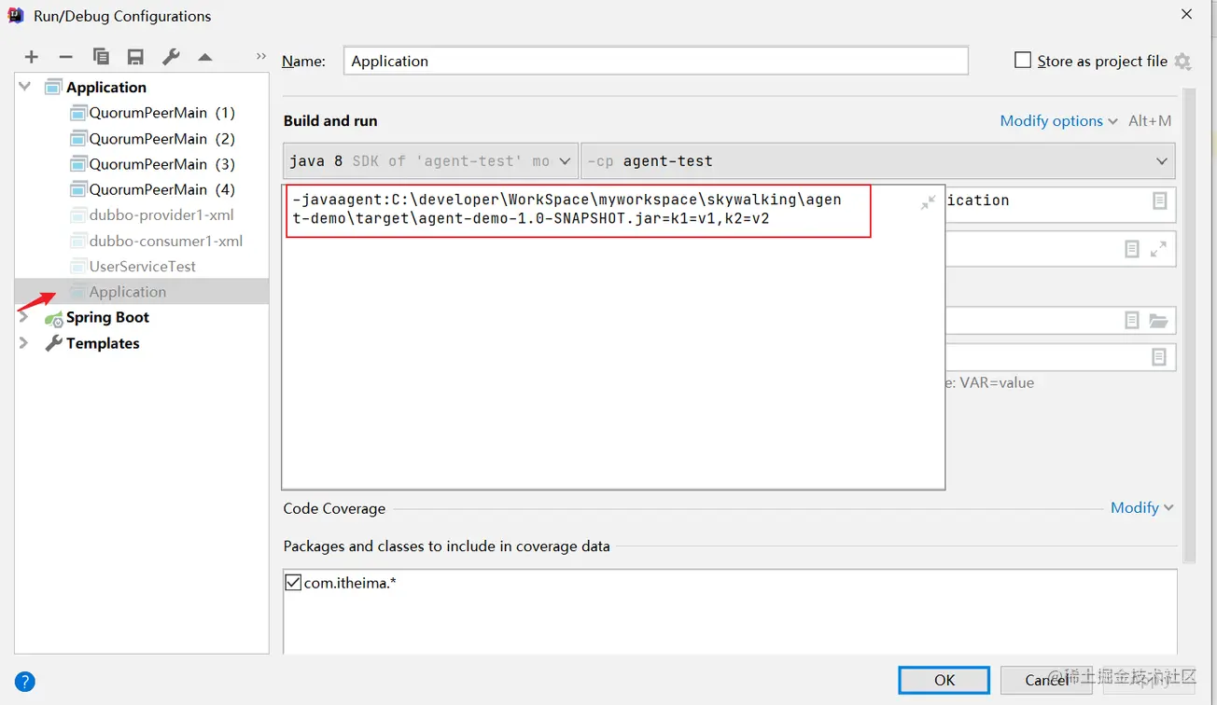Click the IntelliJ logo in title bar
Image resolution: width=1217 pixels, height=705 pixels.
[x=16, y=15]
